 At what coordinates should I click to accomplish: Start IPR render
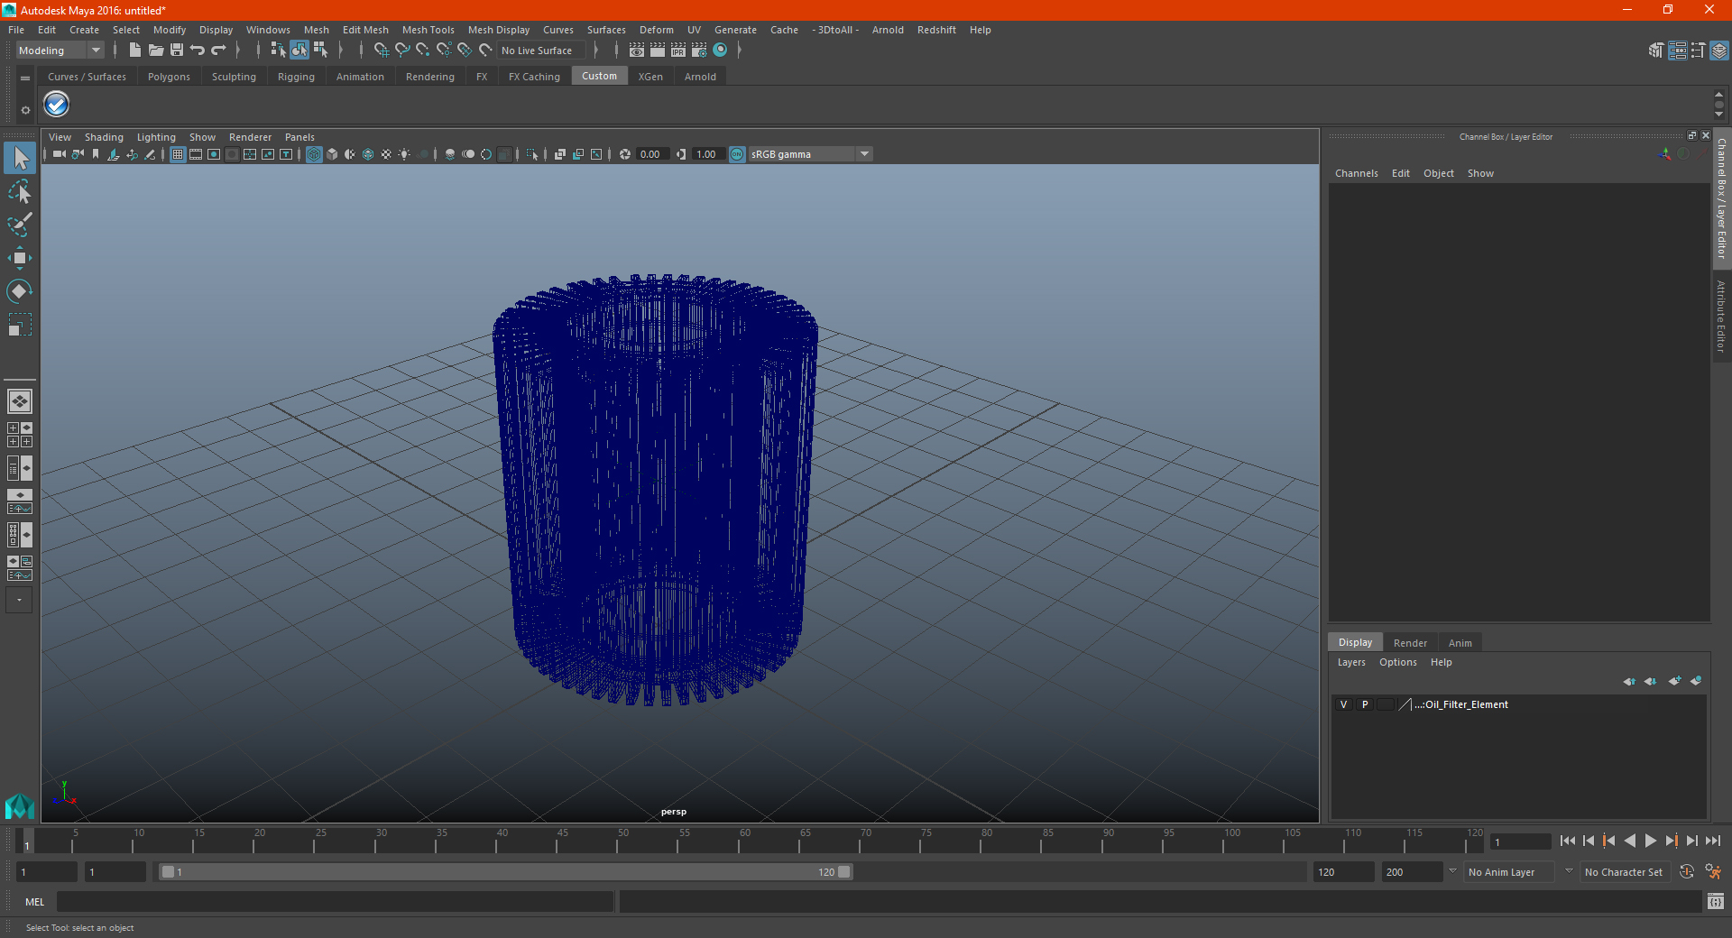678,51
